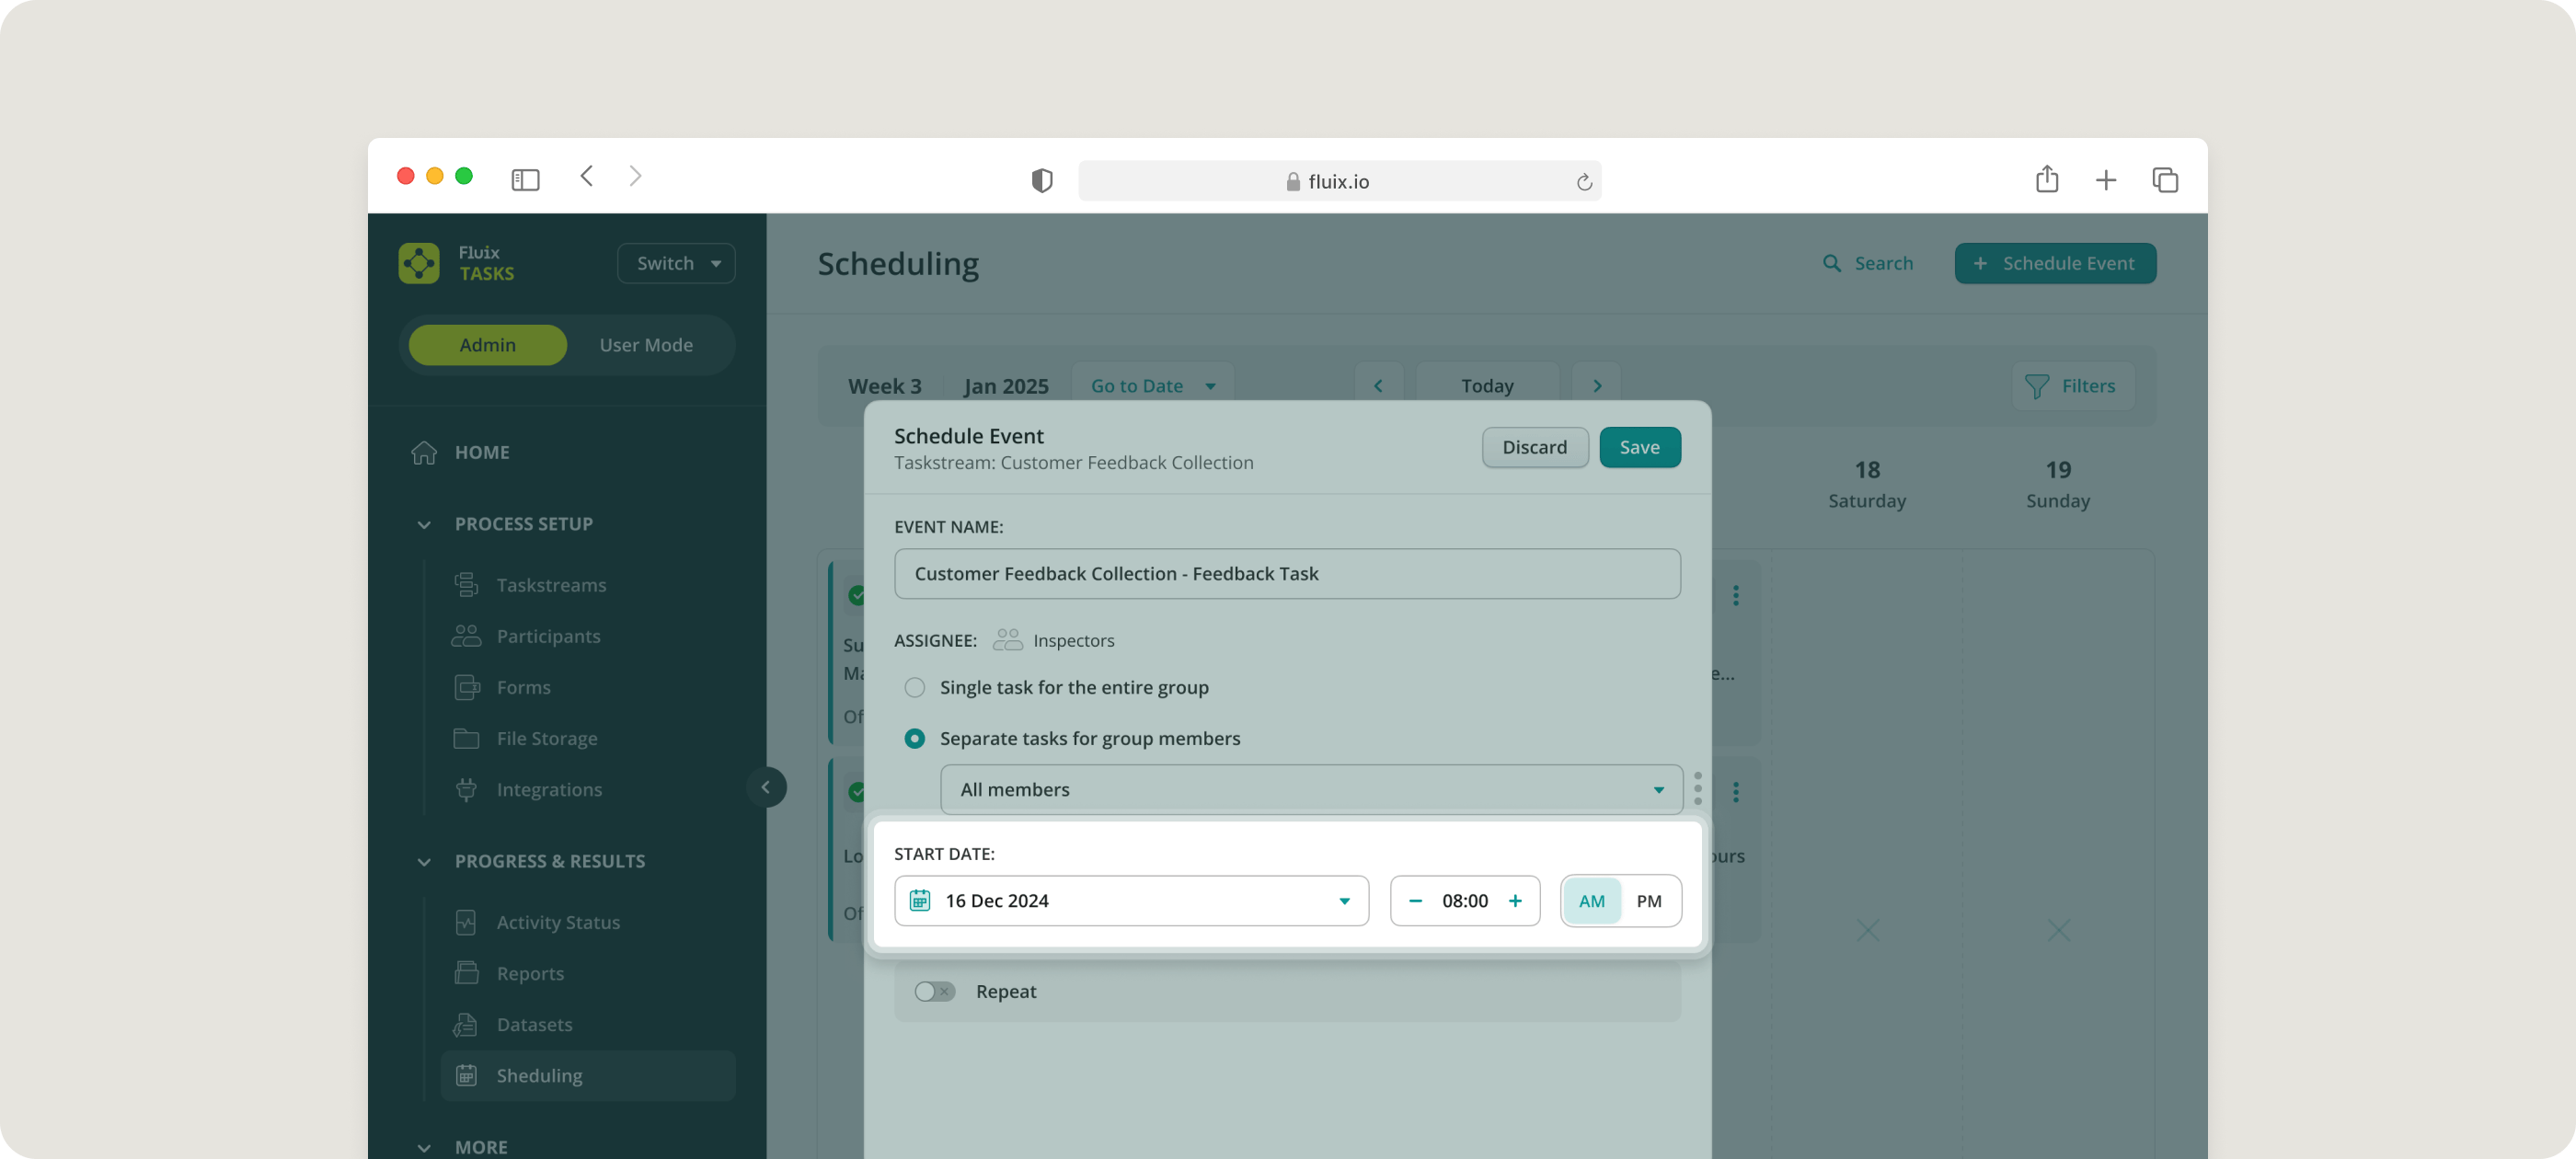Switch to User Mode tab
Image resolution: width=2576 pixels, height=1159 pixels.
pos(646,345)
